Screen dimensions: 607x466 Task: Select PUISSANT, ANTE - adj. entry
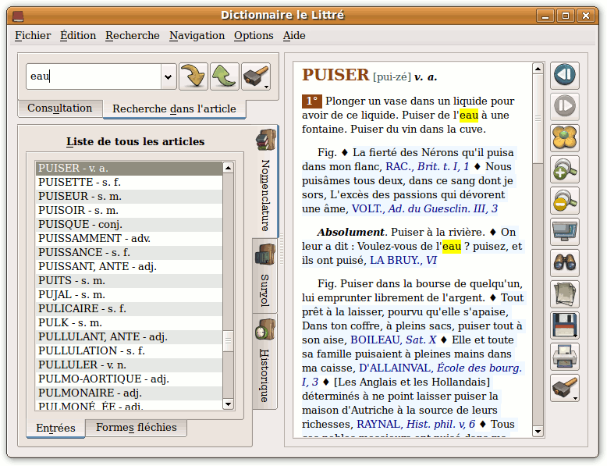tap(129, 266)
